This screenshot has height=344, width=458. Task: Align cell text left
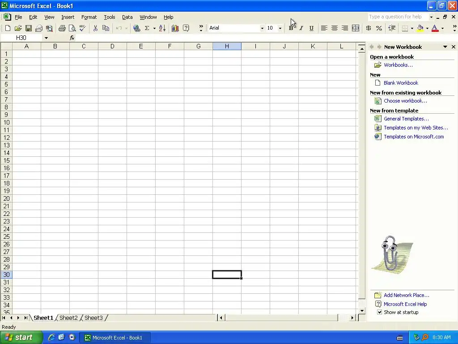click(x=324, y=28)
